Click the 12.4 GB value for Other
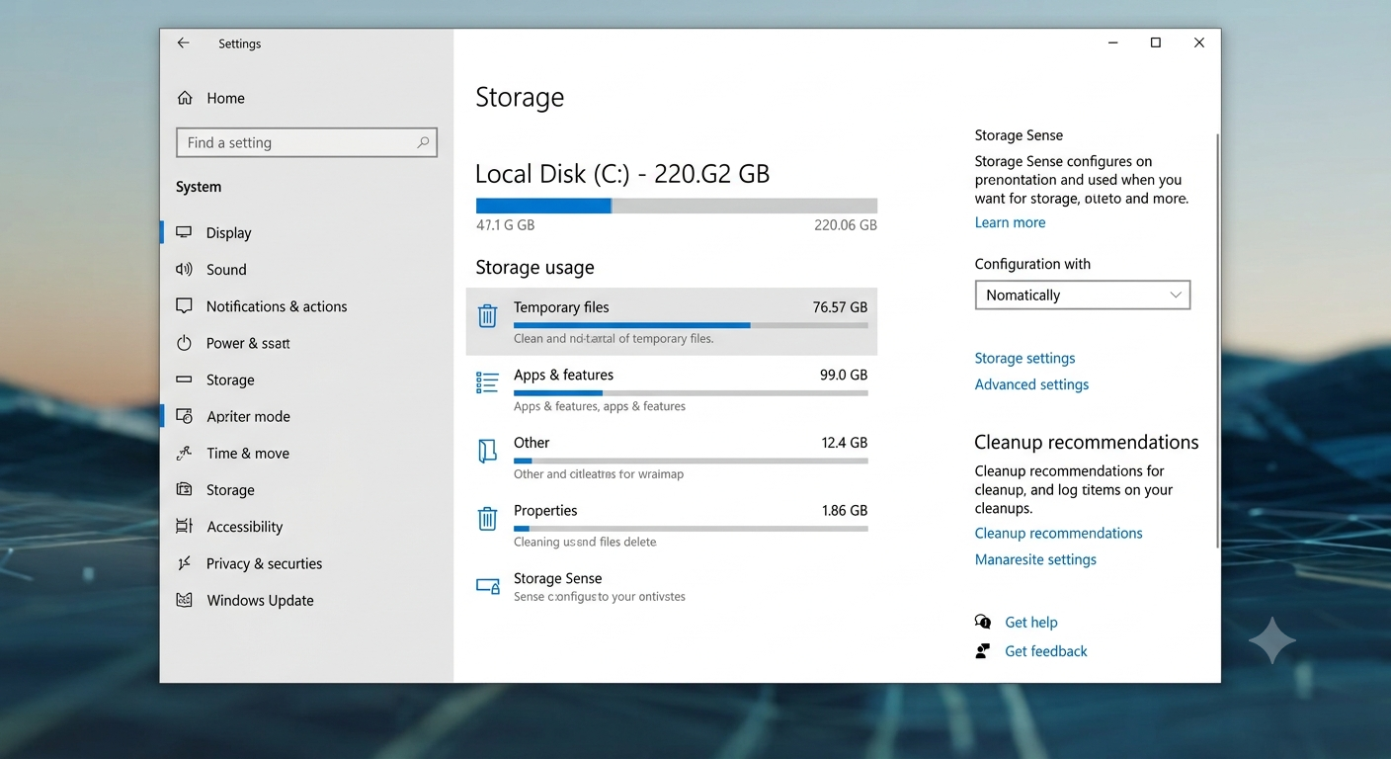 tap(845, 443)
